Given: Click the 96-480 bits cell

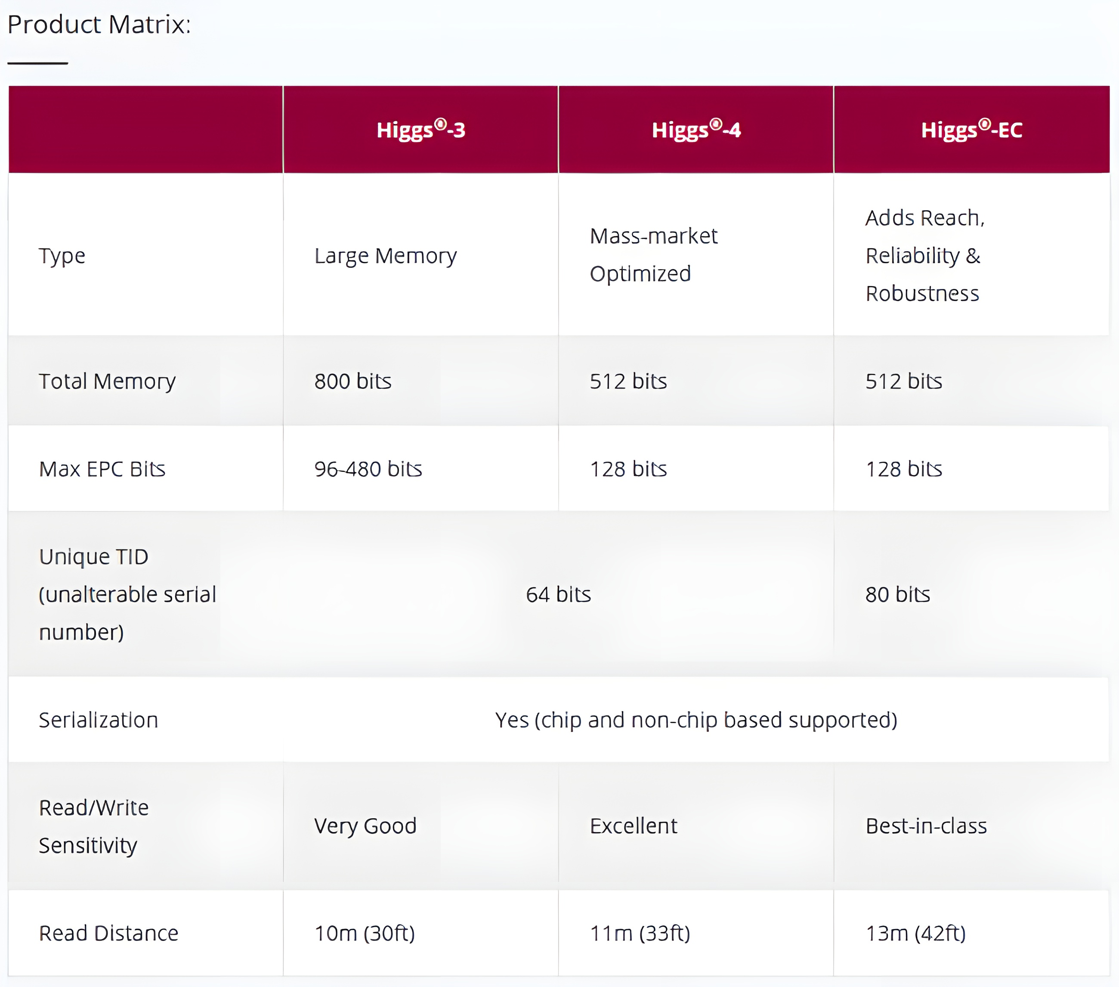Looking at the screenshot, I should (x=368, y=469).
